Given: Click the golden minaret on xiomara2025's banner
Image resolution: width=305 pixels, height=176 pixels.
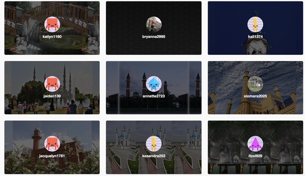Looking at the screenshot, I should (x=245, y=97).
